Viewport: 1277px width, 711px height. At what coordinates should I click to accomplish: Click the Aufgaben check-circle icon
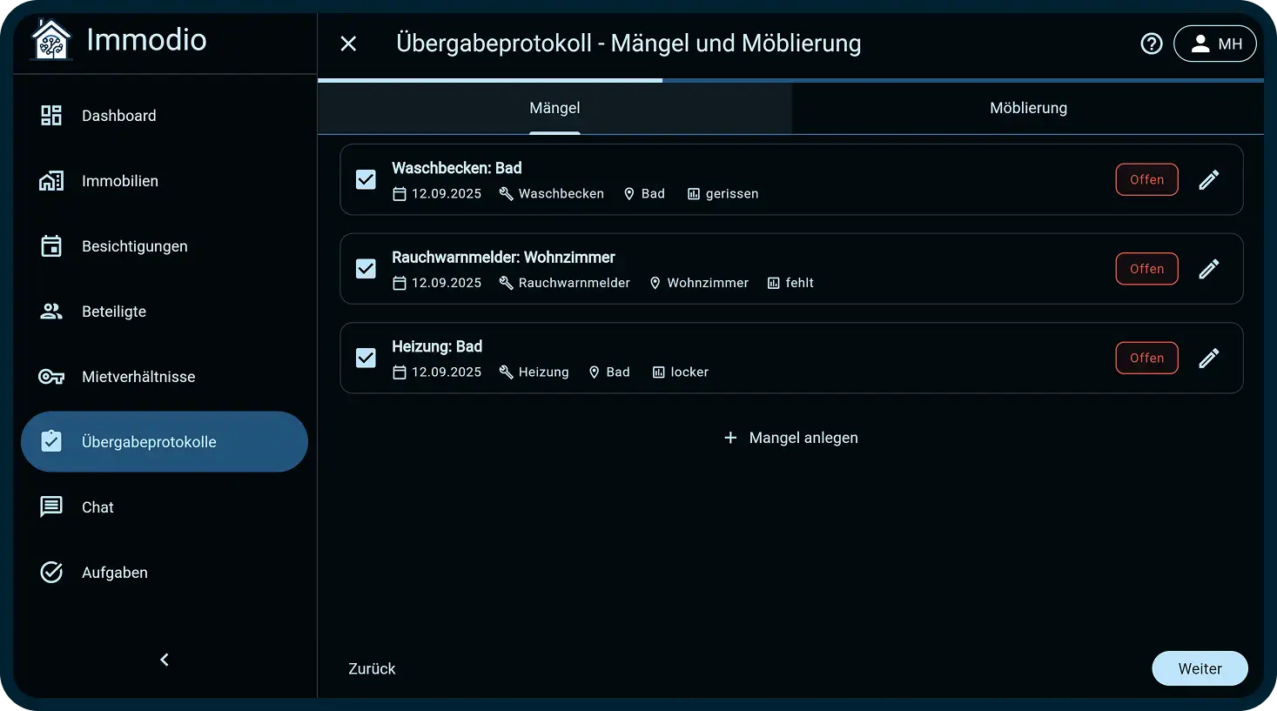pyautogui.click(x=51, y=572)
